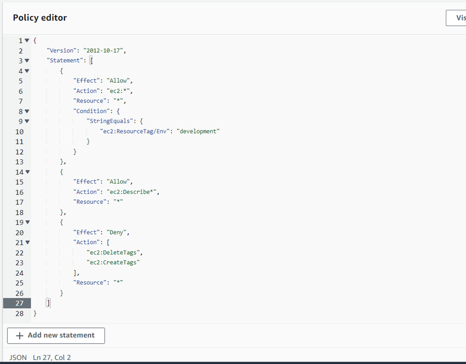The height and width of the screenshot is (364, 466).
Task: Click the JSON label in the status bar
Action: coord(18,357)
